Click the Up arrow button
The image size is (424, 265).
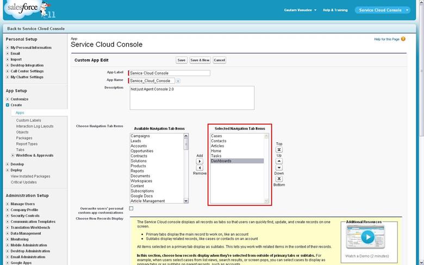tap(279, 161)
